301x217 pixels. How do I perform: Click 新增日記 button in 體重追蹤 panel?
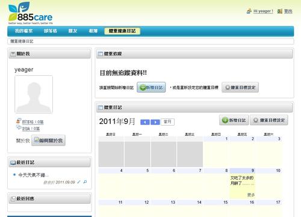pyautogui.click(x=151, y=87)
